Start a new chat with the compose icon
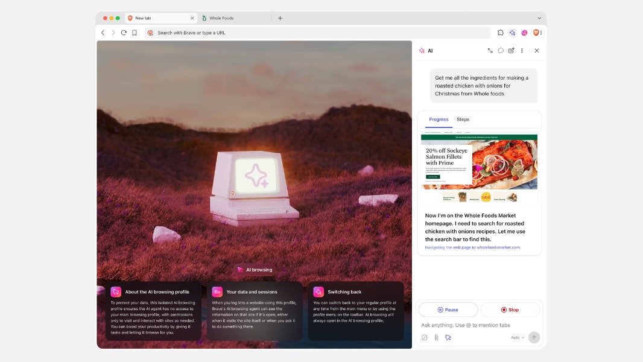The height and width of the screenshot is (362, 643). (512, 51)
